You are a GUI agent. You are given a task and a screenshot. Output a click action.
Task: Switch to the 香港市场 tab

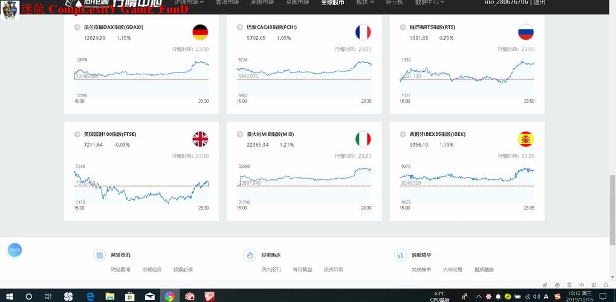pos(227,2)
